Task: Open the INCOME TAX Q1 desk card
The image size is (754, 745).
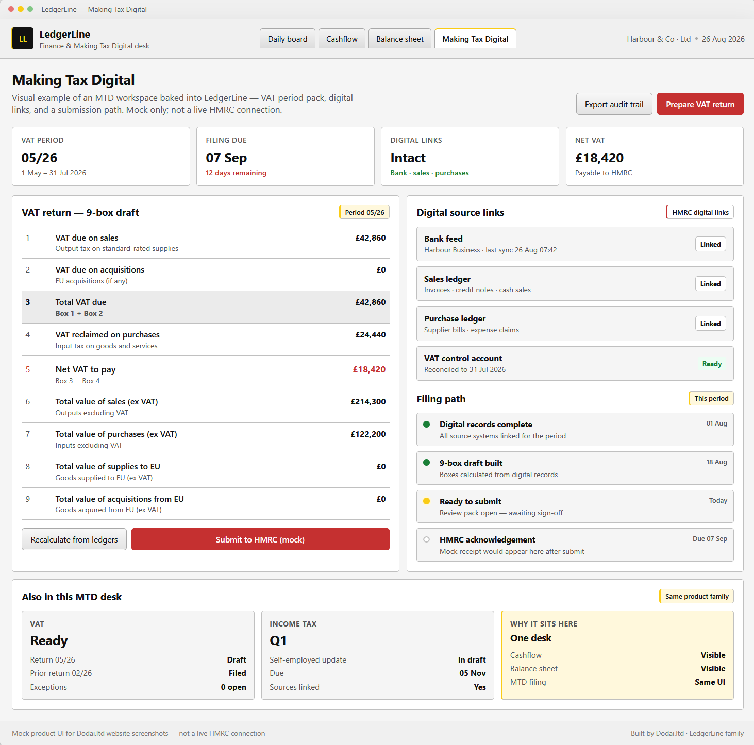Action: pyautogui.click(x=378, y=655)
